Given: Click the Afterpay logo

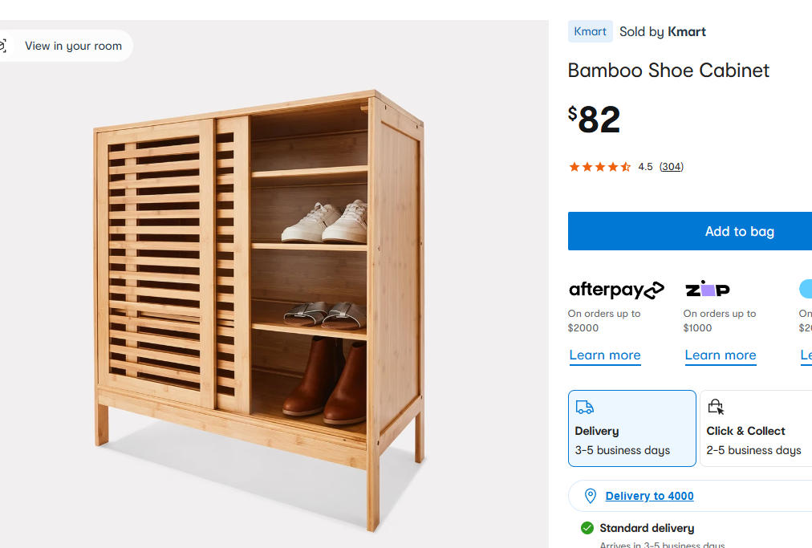Looking at the screenshot, I should point(616,290).
